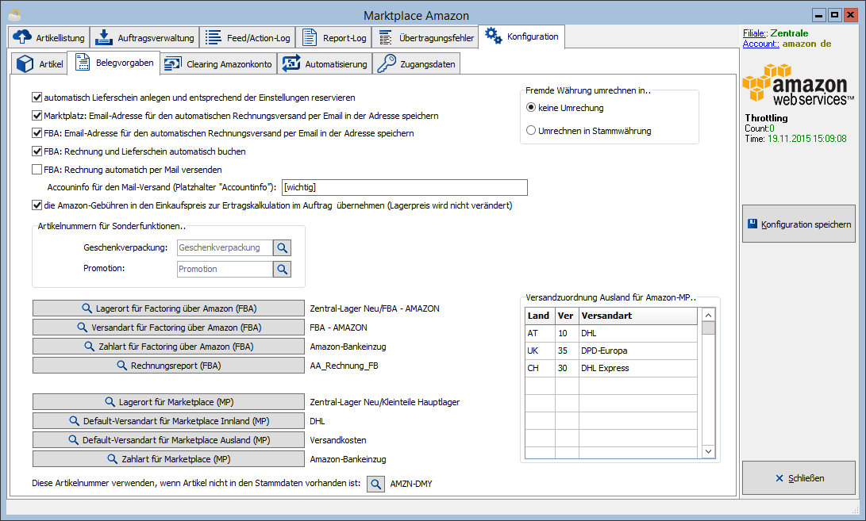866x521 pixels.
Task: Pick the Rechnungsreport (FBA)
Action: (168, 366)
